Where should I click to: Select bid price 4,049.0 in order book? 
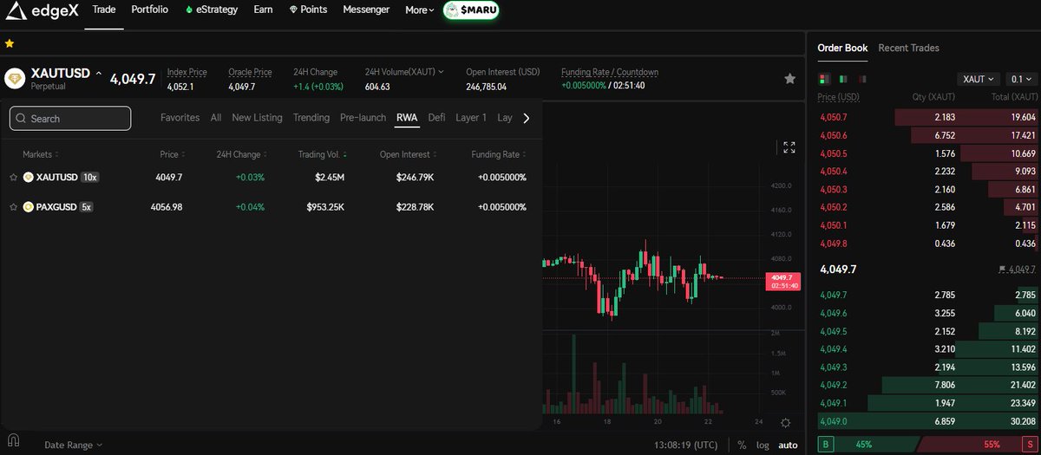832,420
